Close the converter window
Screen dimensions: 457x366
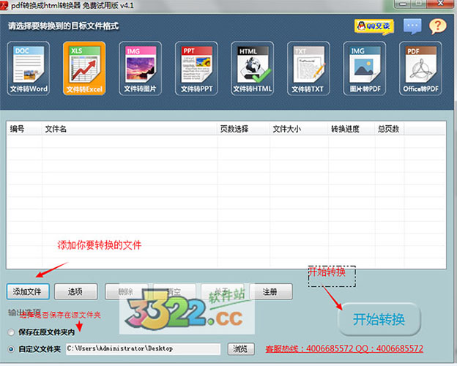click(440, 4)
